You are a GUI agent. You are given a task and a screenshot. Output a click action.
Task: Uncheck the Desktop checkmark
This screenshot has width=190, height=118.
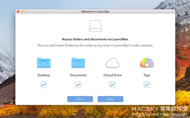click(44, 85)
